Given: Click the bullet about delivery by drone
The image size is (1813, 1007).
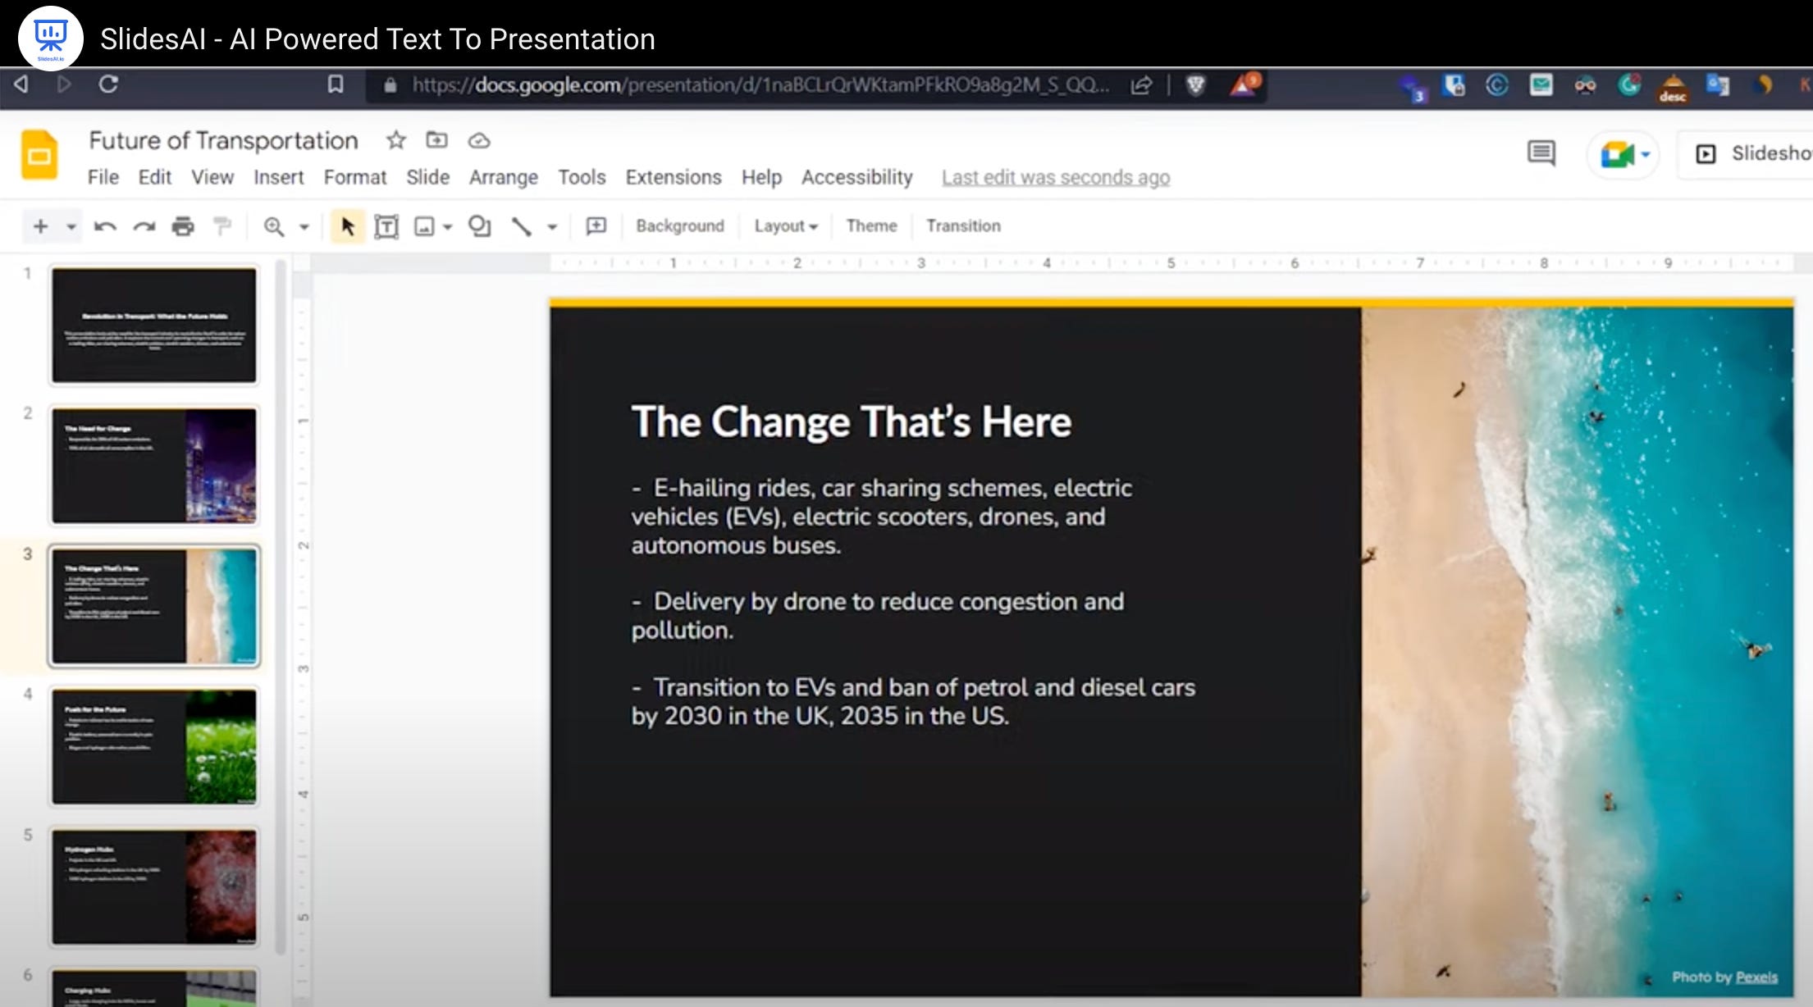Looking at the screenshot, I should point(878,615).
